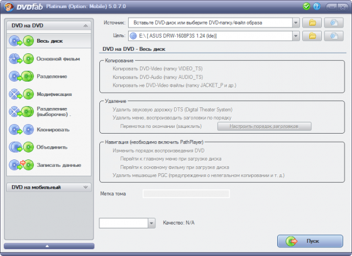Click the Качество: N/A label

(179, 223)
